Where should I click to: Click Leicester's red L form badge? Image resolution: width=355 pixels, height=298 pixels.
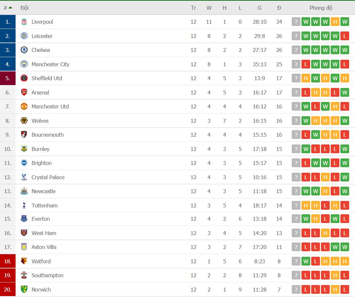click(345, 36)
